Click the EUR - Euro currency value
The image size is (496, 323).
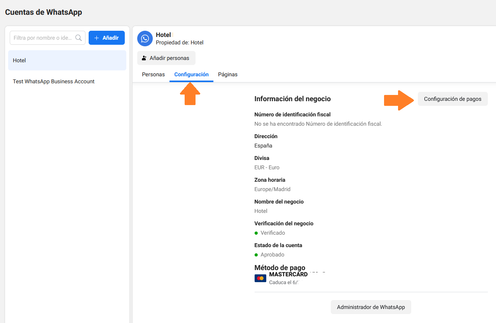click(x=267, y=167)
